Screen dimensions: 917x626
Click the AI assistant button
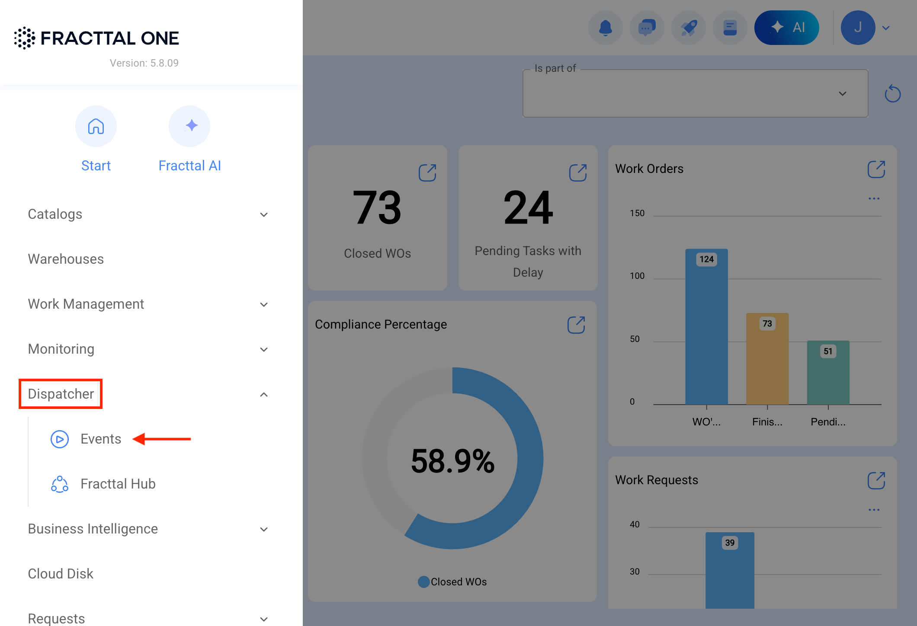click(x=787, y=28)
